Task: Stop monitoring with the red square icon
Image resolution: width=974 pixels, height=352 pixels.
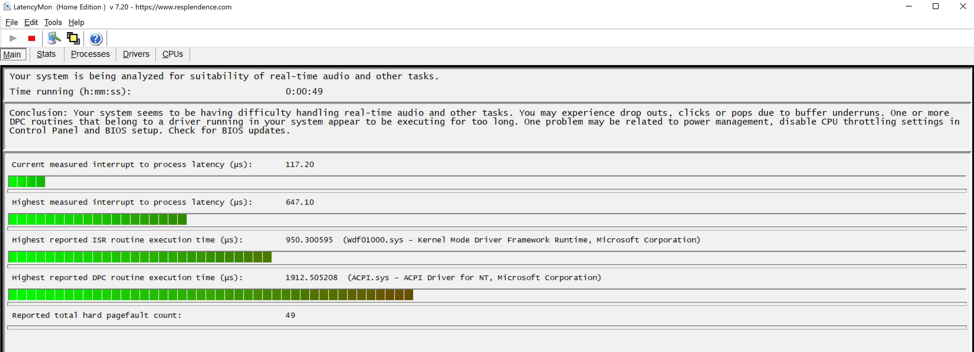Action: 32,38
